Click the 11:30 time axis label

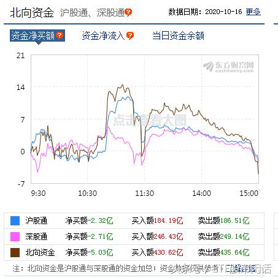tap(144, 193)
